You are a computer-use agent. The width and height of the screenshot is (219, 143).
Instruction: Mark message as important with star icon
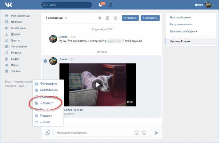click(100, 18)
